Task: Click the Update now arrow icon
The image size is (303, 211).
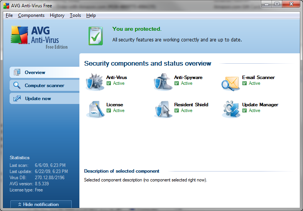Action: click(x=17, y=98)
